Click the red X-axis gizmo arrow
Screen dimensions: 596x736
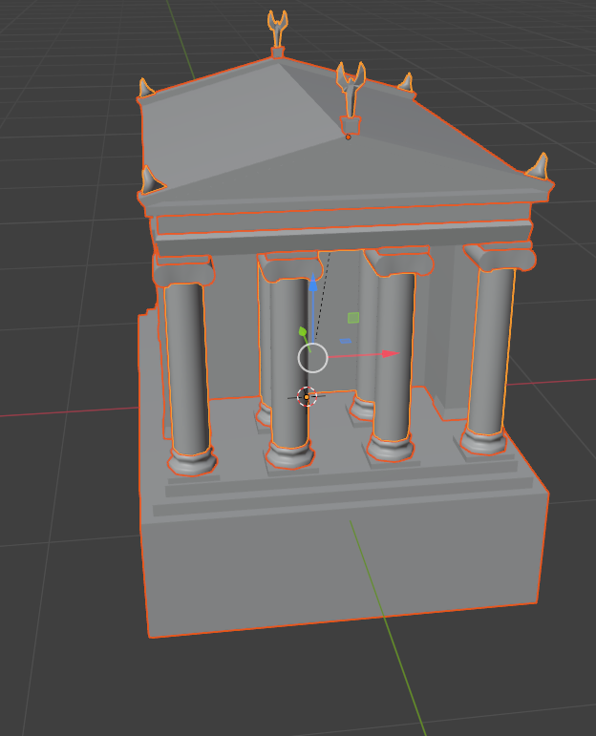(x=388, y=354)
